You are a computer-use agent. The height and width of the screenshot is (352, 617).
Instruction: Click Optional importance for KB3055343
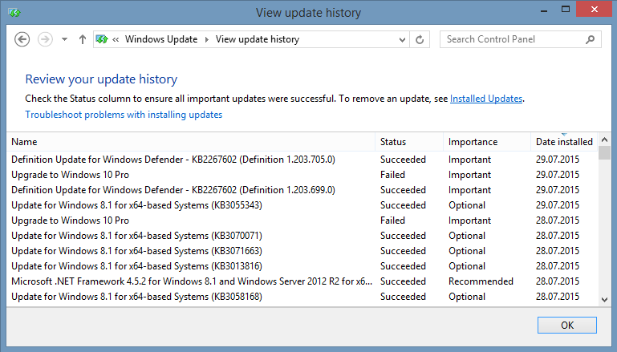coord(467,205)
